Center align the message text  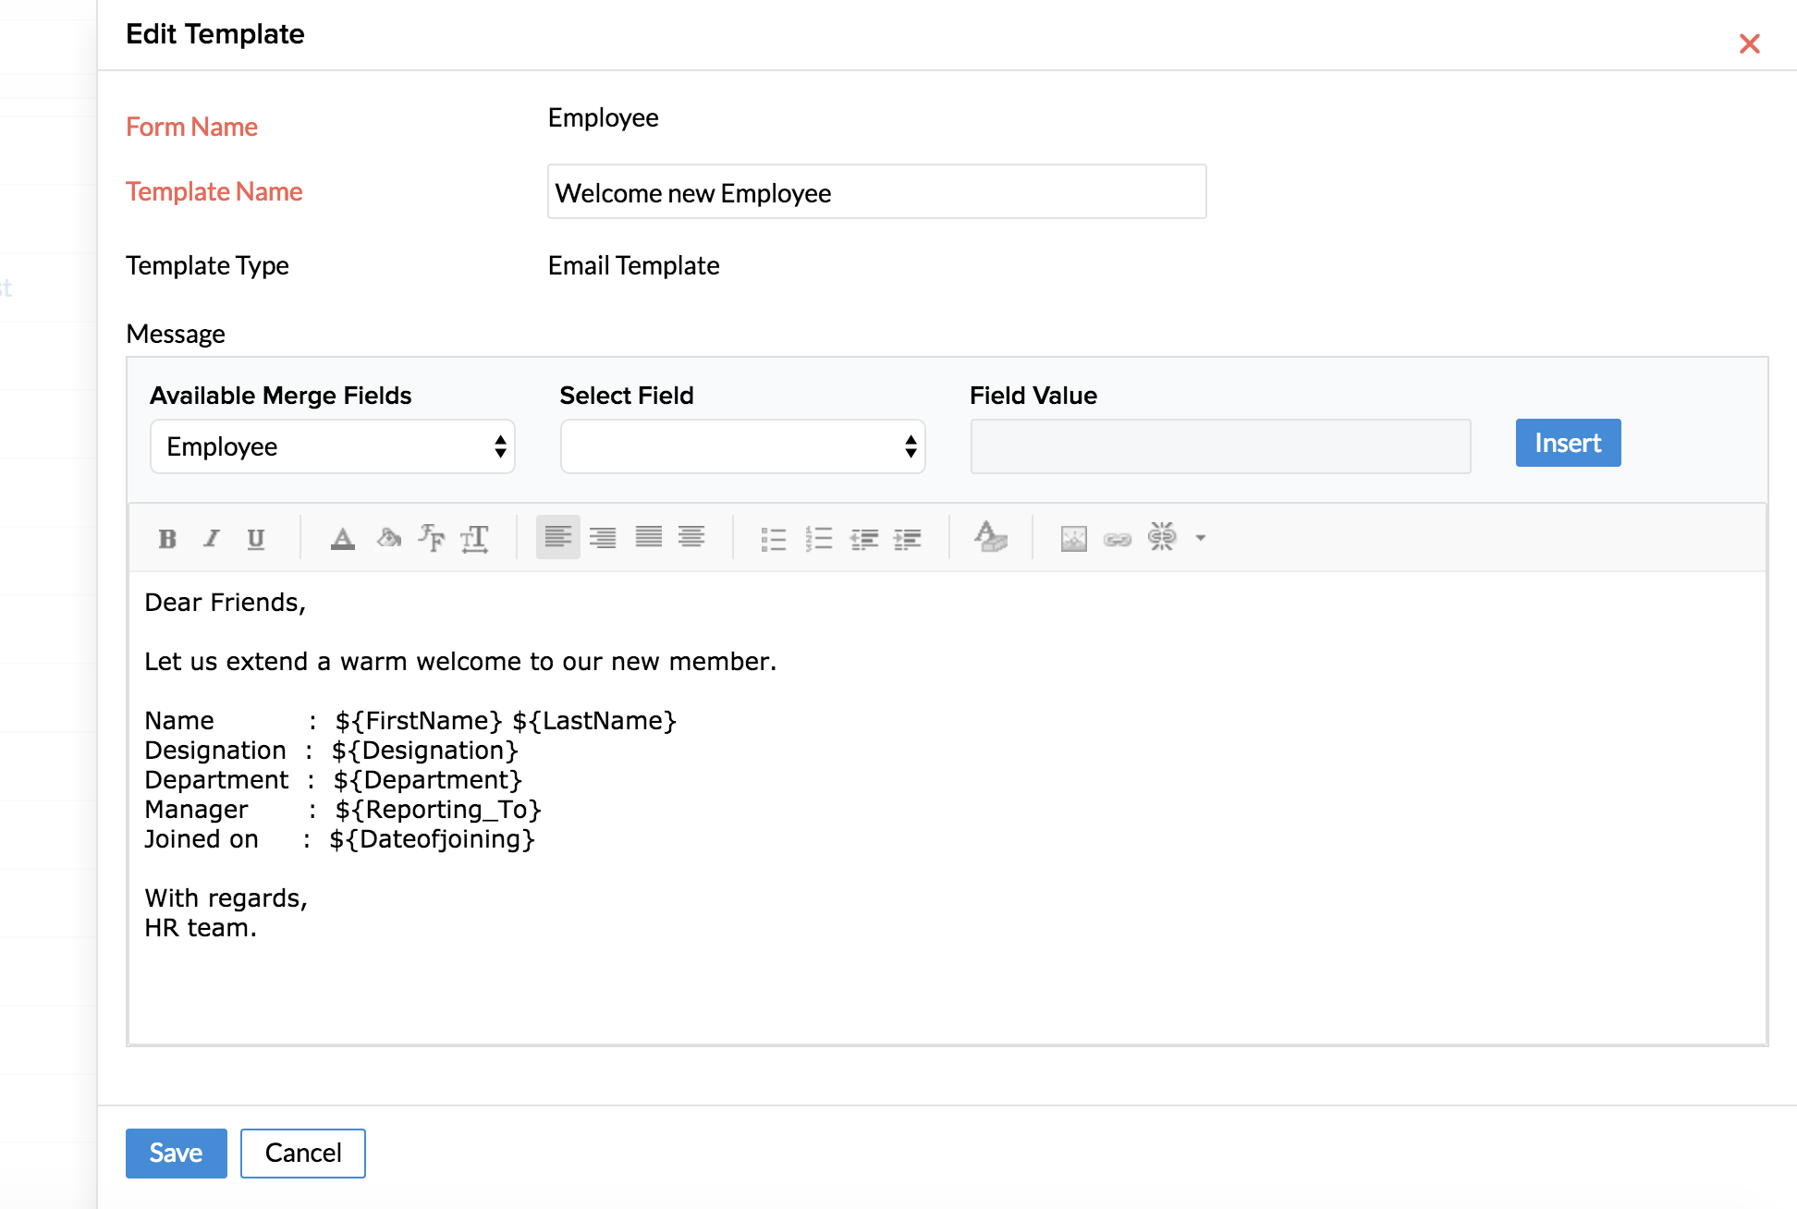(691, 537)
